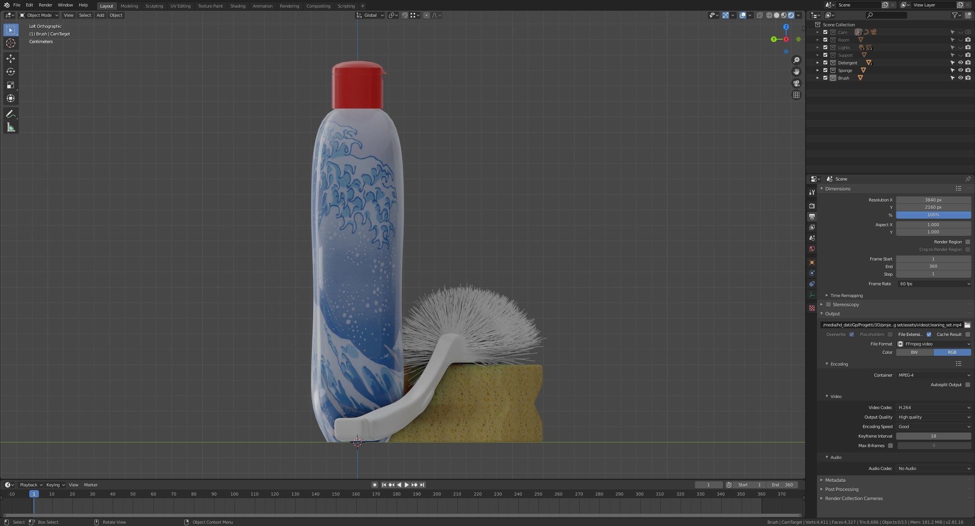
Task: Activate the Scale tool
Action: pos(11,85)
